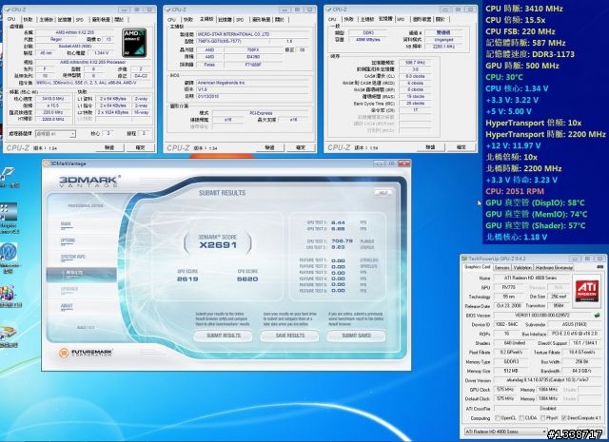Click the American Megatrends BIOS brand field

pyautogui.click(x=253, y=83)
